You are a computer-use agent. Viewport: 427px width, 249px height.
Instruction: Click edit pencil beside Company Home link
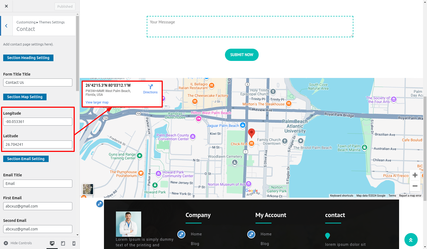coord(181,234)
